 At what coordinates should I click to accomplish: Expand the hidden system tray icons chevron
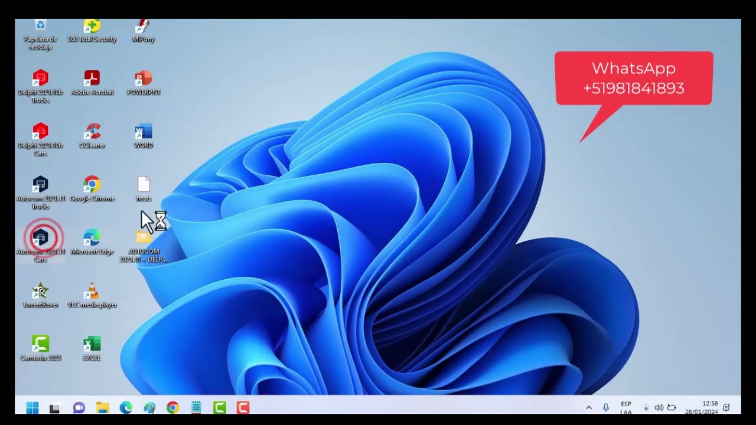point(589,408)
